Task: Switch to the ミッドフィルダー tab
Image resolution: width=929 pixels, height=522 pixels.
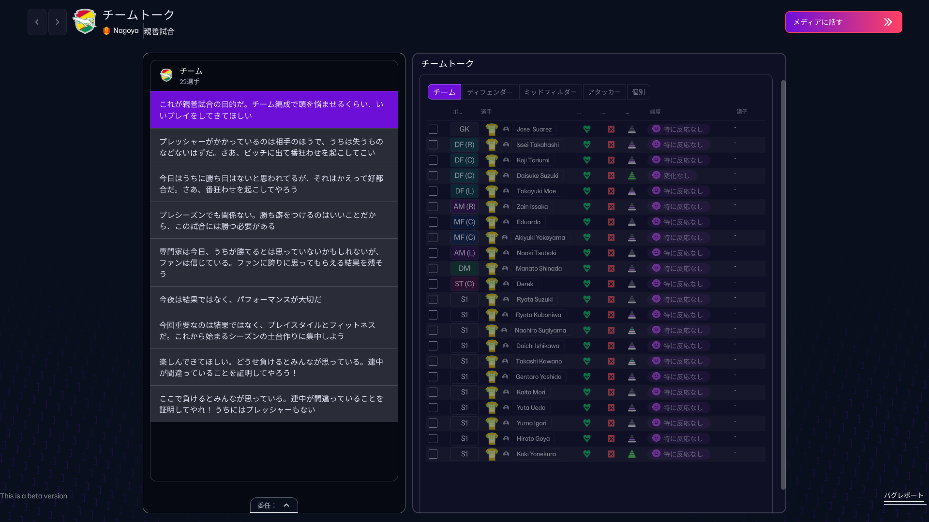Action: point(550,92)
